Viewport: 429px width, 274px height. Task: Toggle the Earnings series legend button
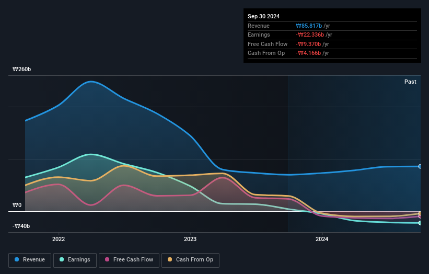click(x=75, y=260)
